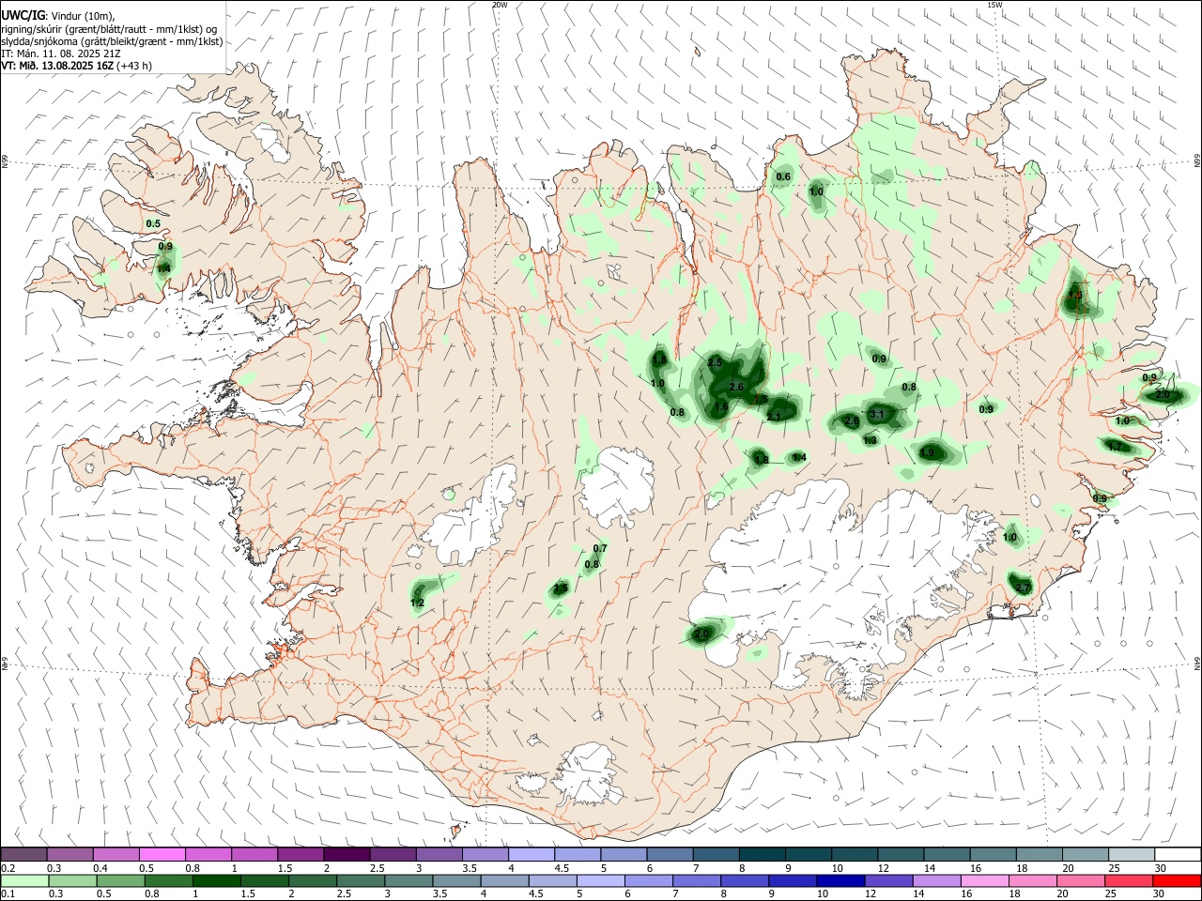This screenshot has height=901, width=1202.
Task: Click the UWC/IG title text
Action: tap(23, 15)
